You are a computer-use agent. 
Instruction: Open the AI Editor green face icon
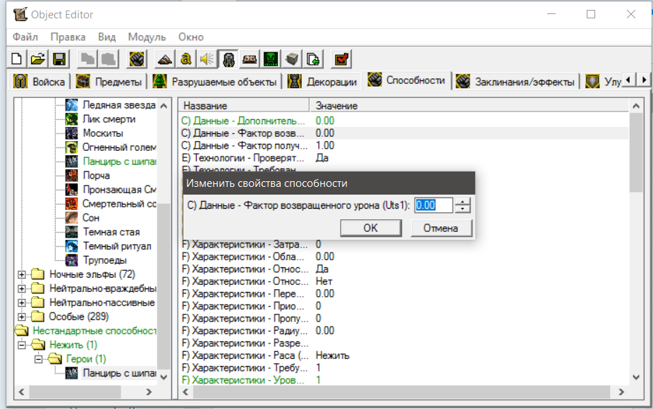[271, 59]
